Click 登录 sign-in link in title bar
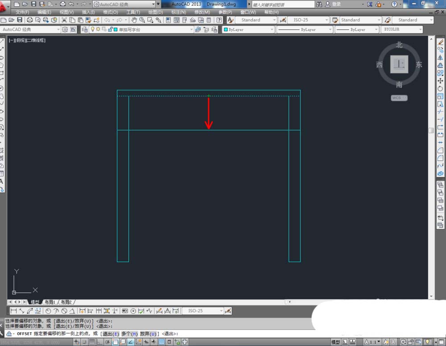The height and width of the screenshot is (346, 446). 336,4
